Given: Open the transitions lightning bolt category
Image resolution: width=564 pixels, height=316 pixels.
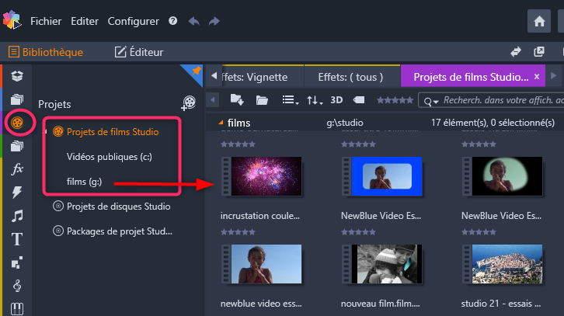Looking at the screenshot, I should (x=17, y=193).
